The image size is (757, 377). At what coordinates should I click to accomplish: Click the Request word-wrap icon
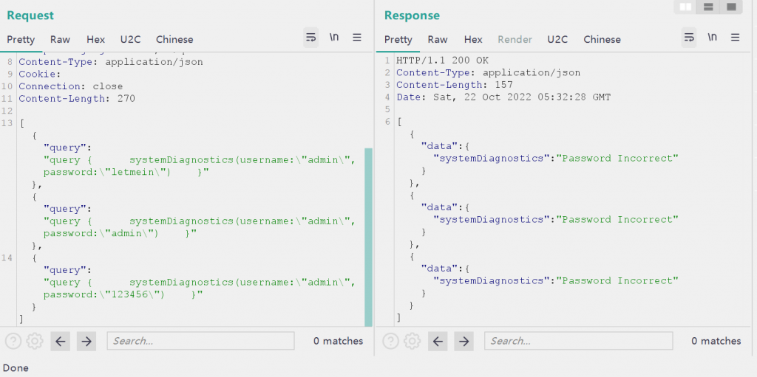tap(311, 38)
